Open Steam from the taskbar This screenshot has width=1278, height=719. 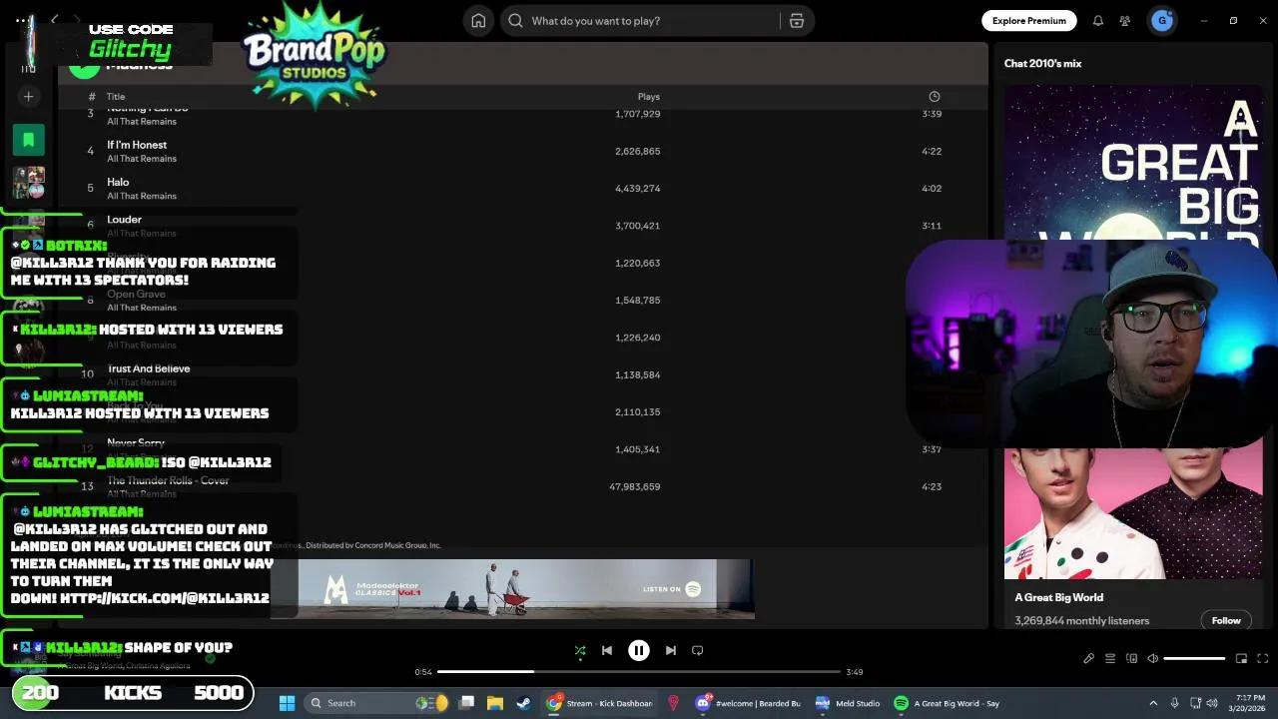click(x=523, y=703)
